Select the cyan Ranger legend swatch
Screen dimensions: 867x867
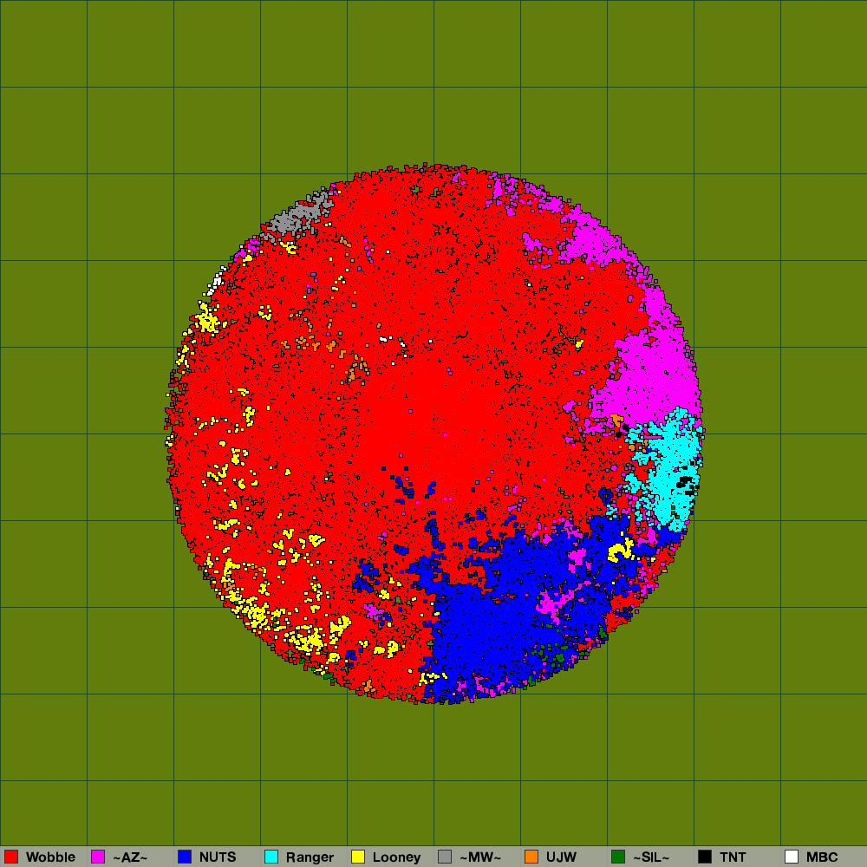pos(271,857)
